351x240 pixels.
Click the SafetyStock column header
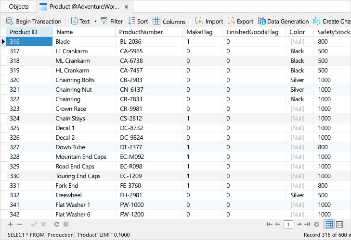tap(332, 32)
